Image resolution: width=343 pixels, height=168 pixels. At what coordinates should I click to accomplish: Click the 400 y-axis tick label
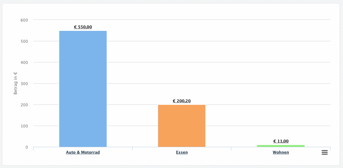24,62
